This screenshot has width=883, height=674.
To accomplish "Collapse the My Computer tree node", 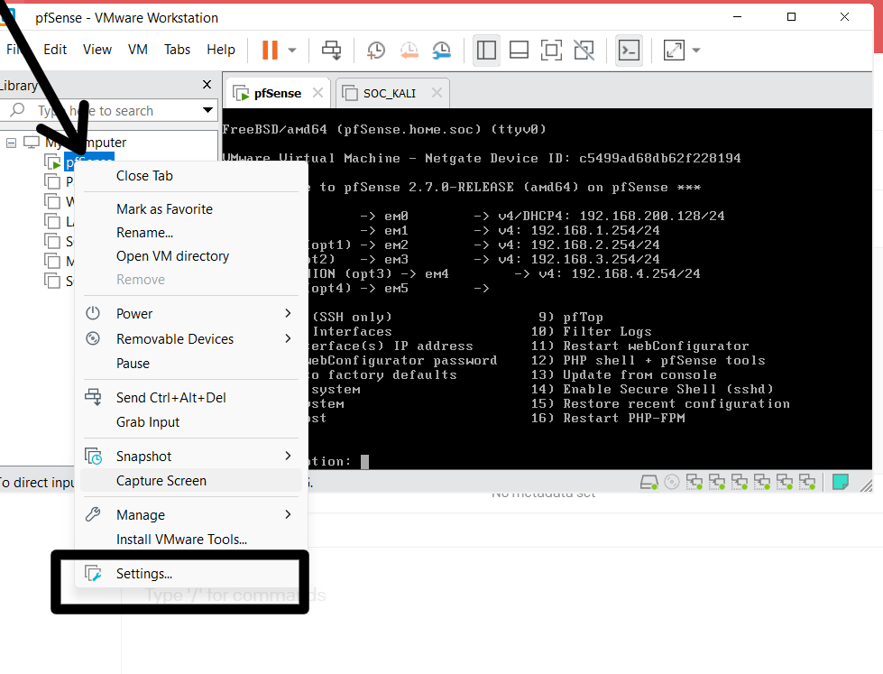I will (x=11, y=143).
